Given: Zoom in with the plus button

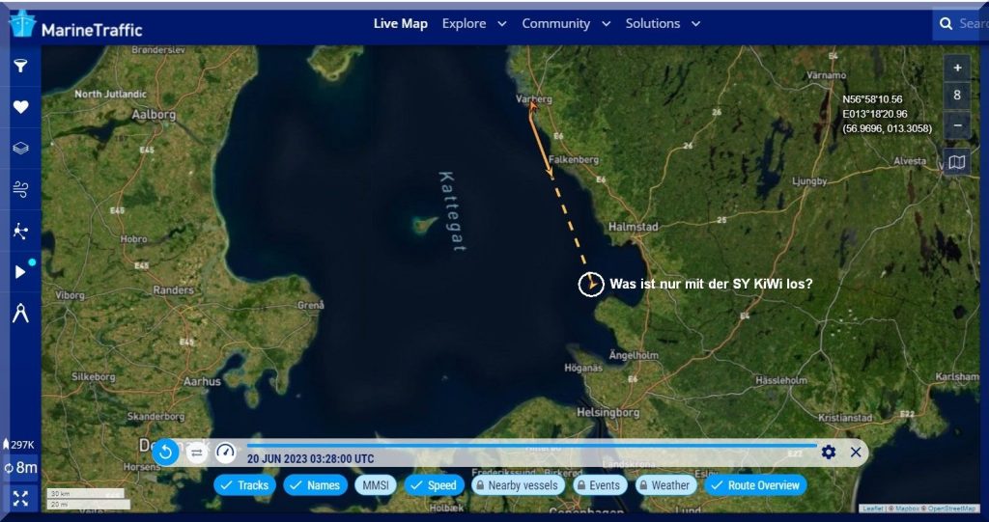Looking at the screenshot, I should pyautogui.click(x=956, y=68).
